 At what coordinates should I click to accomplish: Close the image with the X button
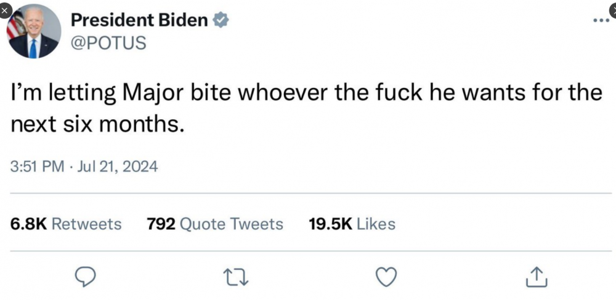click(5, 10)
